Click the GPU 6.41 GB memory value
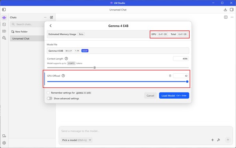This screenshot has width=236, height=148. tap(162, 34)
